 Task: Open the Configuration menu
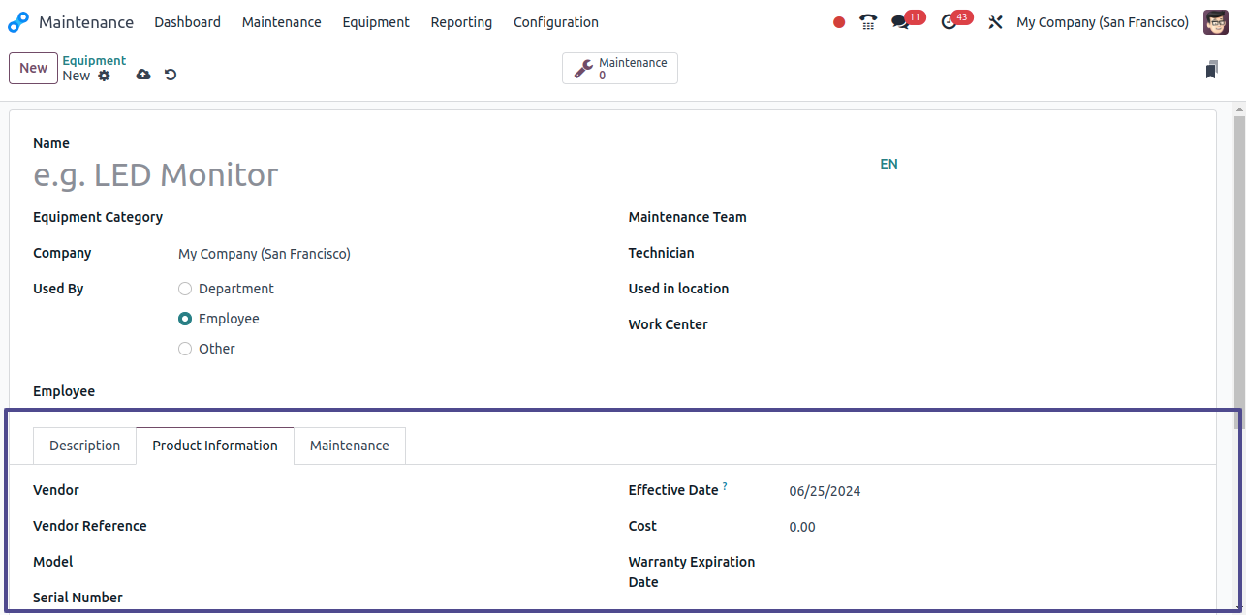[x=556, y=22]
